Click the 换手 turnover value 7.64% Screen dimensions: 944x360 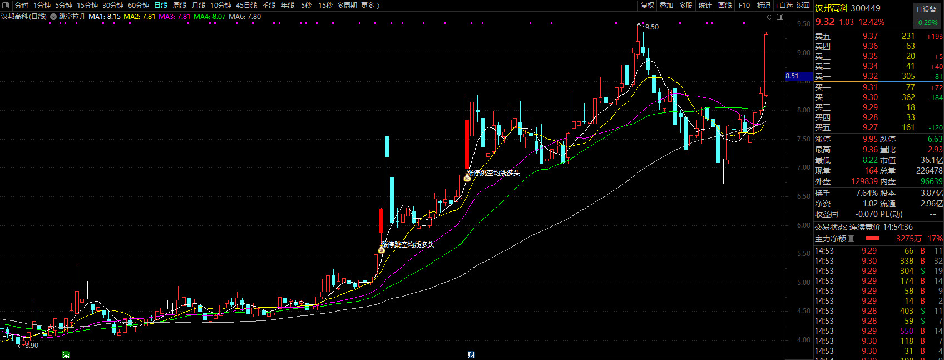click(867, 193)
